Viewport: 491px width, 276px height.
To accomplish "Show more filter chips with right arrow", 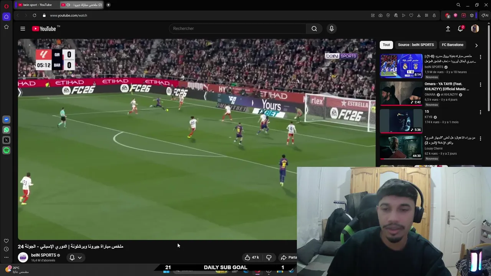I will 476,45.
